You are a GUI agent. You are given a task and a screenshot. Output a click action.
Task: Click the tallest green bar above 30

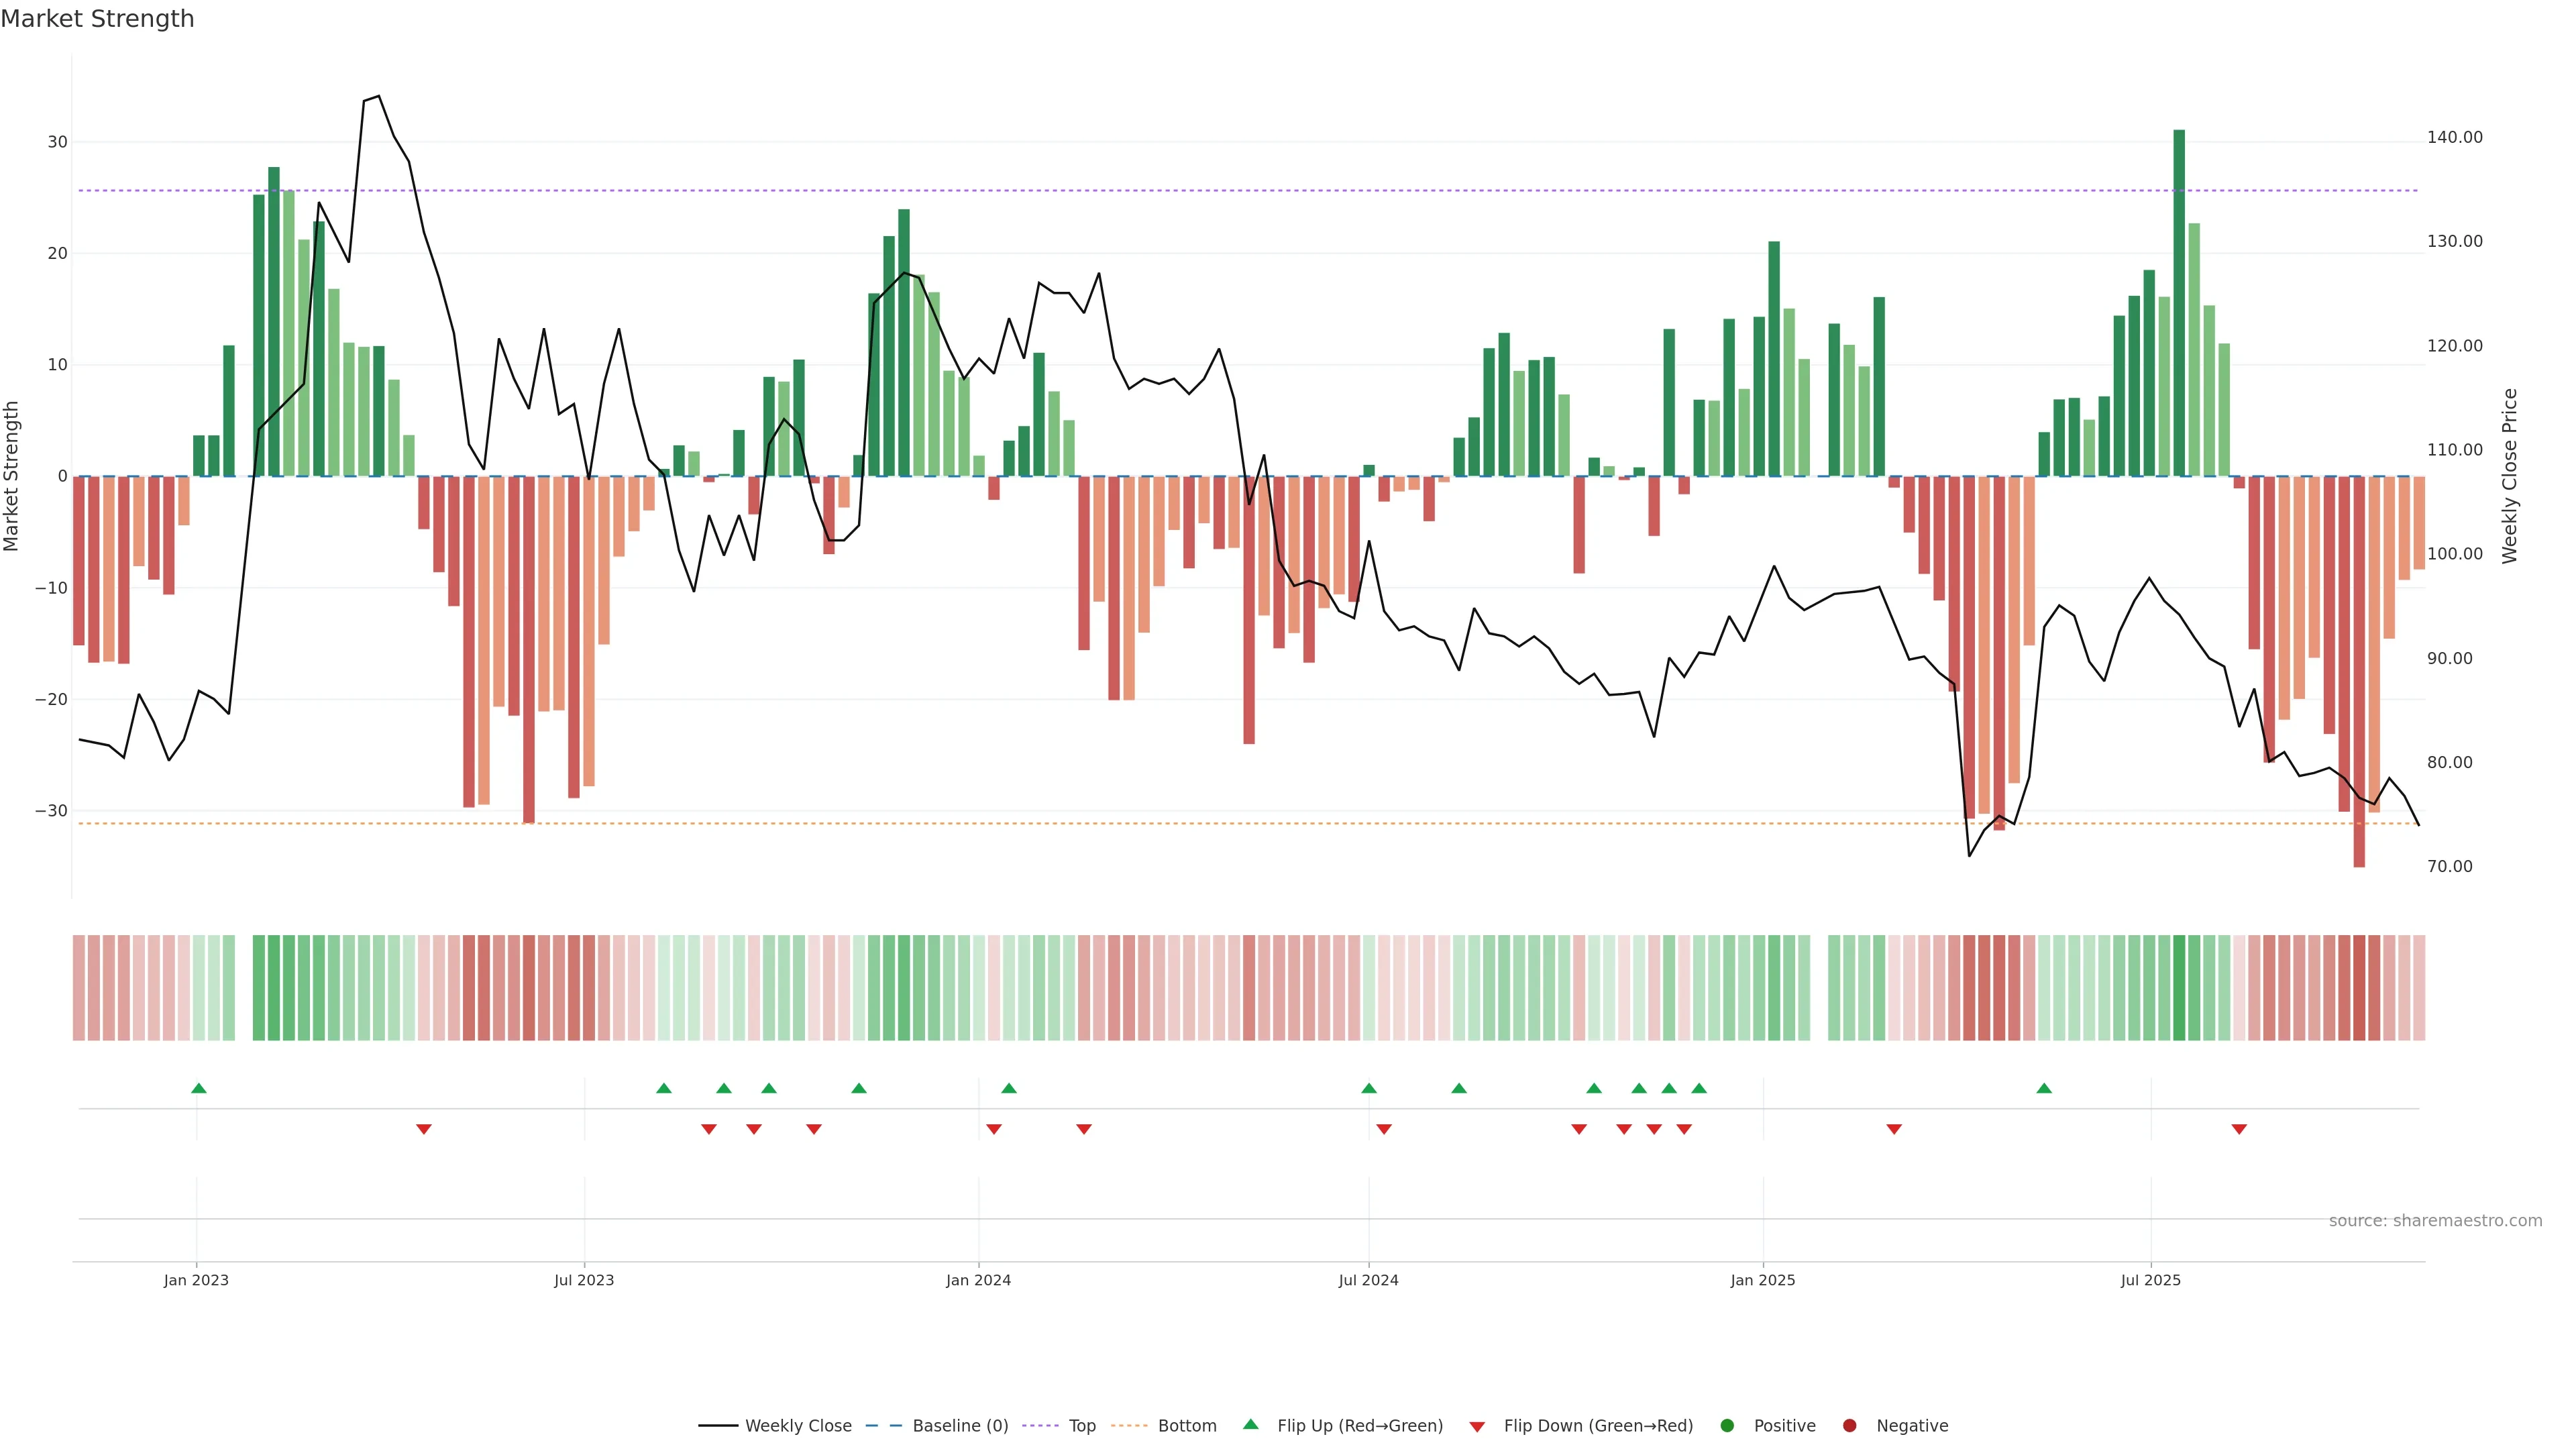(x=2179, y=300)
